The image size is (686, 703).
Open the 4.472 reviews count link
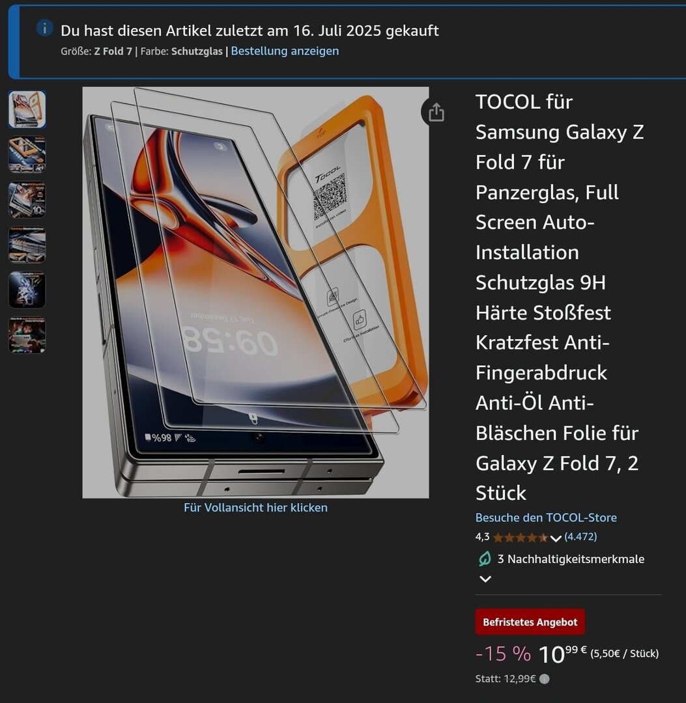(x=580, y=536)
